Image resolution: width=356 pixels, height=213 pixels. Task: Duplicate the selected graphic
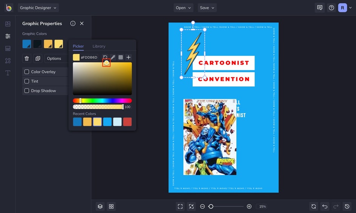(x=38, y=58)
